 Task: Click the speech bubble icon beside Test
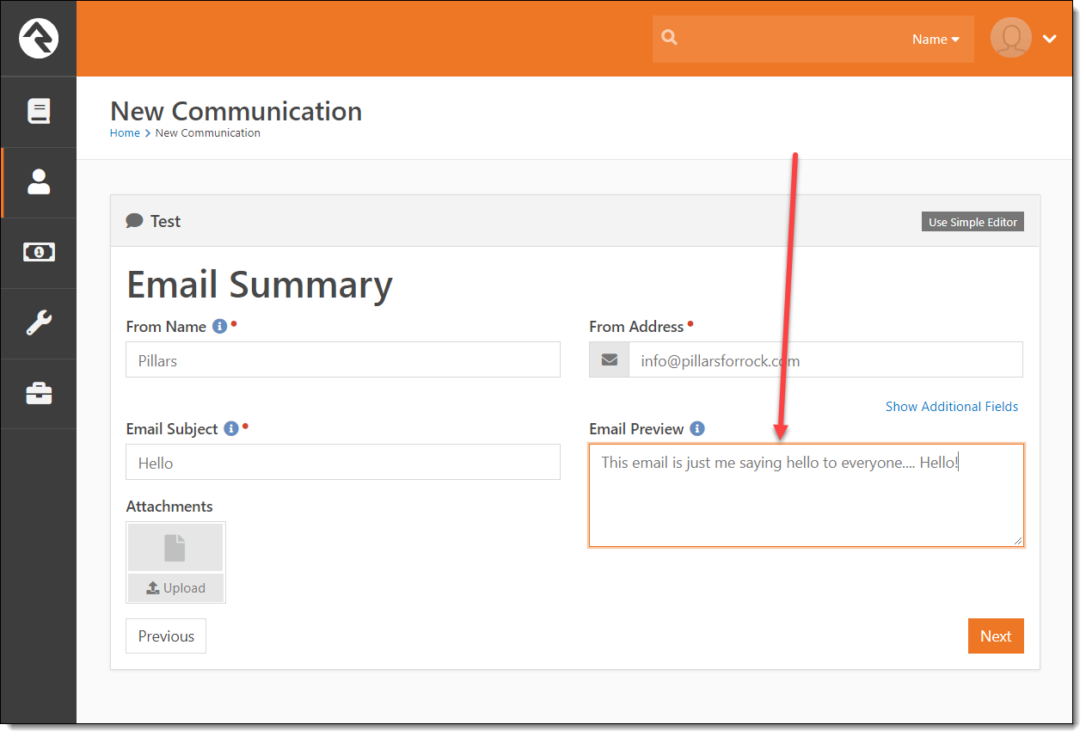[x=134, y=221]
